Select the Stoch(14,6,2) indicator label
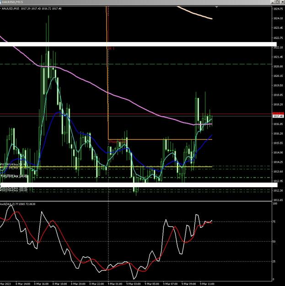 pyautogui.click(x=18, y=204)
